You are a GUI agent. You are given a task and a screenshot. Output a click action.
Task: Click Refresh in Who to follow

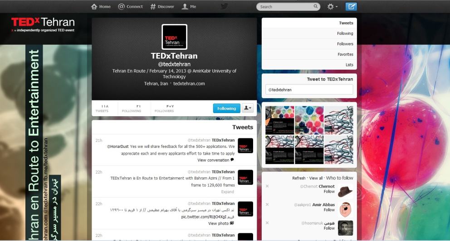[x=299, y=178]
